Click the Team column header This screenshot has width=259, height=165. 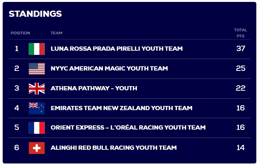(x=57, y=33)
